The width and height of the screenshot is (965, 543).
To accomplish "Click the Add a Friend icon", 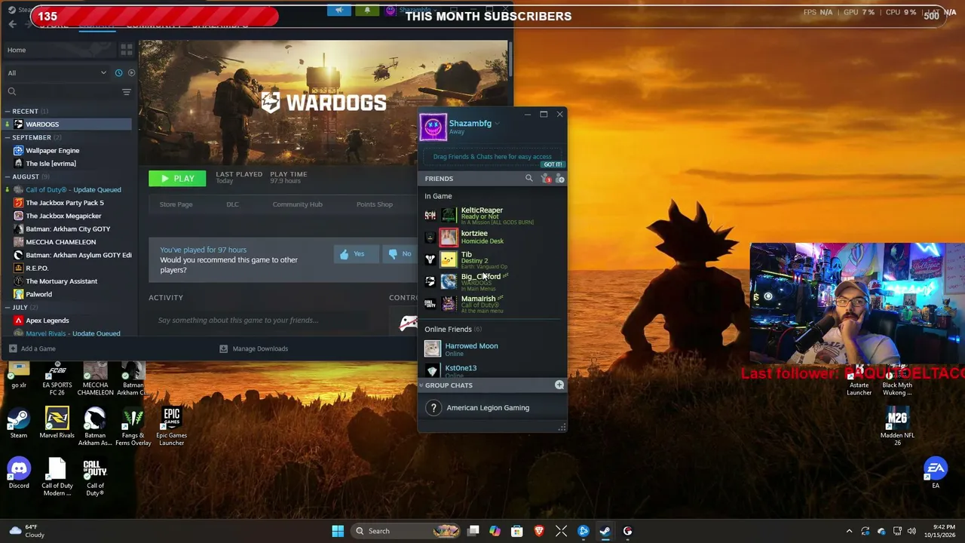I will click(x=559, y=179).
